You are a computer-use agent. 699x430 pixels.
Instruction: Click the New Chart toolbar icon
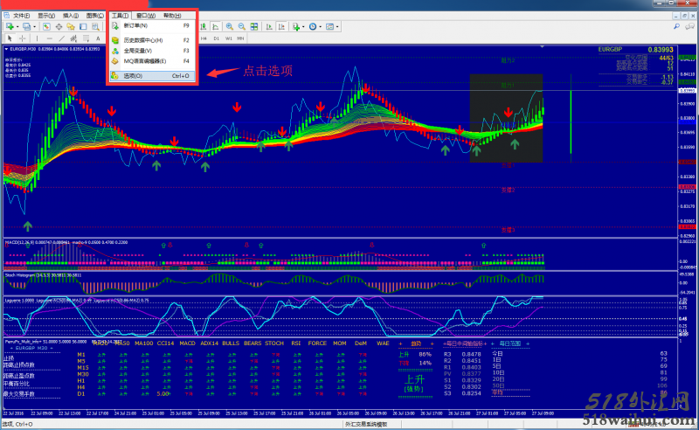click(x=10, y=27)
